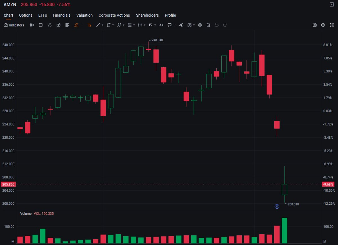Expand the magnet mode dropdown arrow
Image resolution: width=338 pixels, height=245 pixels.
tap(194, 25)
